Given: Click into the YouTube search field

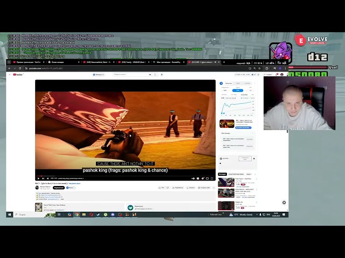Looking at the screenshot, I should pos(132,75).
